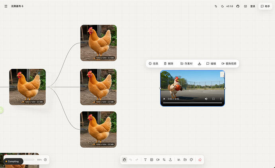Click the help icon beside the zoom percentage
Screen dimensions: 275x168
(45, 160)
